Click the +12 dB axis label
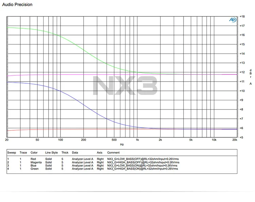This screenshot has width=255, height=202. coord(242,72)
